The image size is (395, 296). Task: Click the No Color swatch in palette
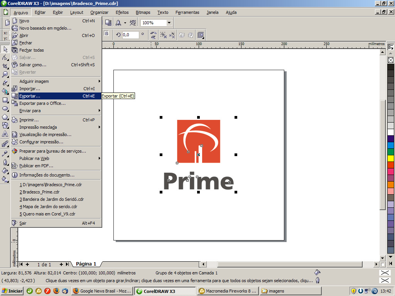point(391,60)
